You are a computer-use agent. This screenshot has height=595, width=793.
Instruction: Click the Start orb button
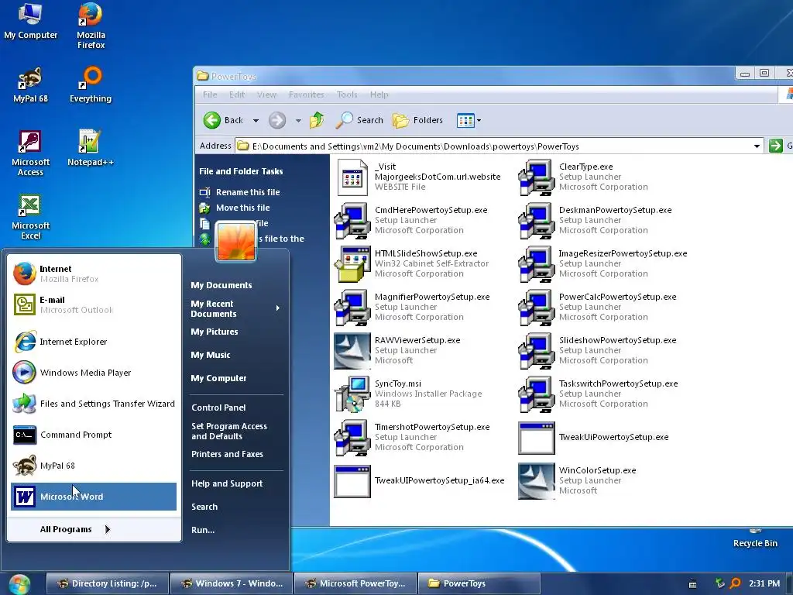tap(19, 584)
